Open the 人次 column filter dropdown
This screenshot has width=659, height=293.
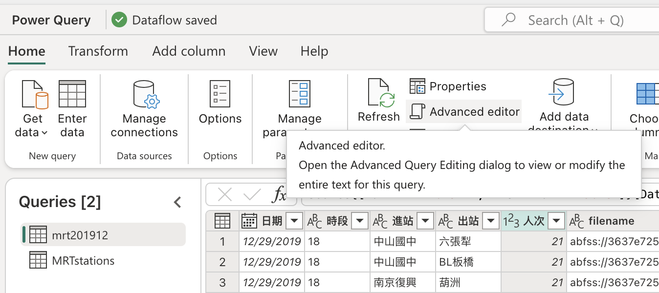tap(556, 221)
